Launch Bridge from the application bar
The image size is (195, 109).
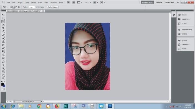pos(68,2)
